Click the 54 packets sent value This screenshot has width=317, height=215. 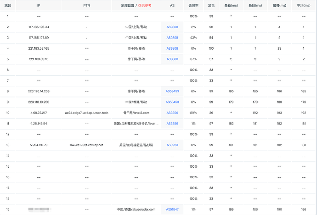(x=211, y=38)
